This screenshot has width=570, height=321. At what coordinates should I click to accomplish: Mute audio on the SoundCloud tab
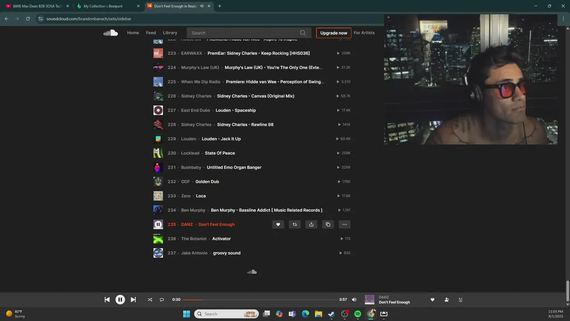pyautogui.click(x=202, y=6)
